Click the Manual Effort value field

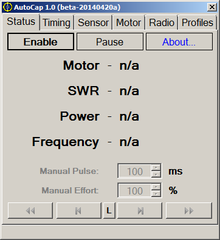point(135,190)
